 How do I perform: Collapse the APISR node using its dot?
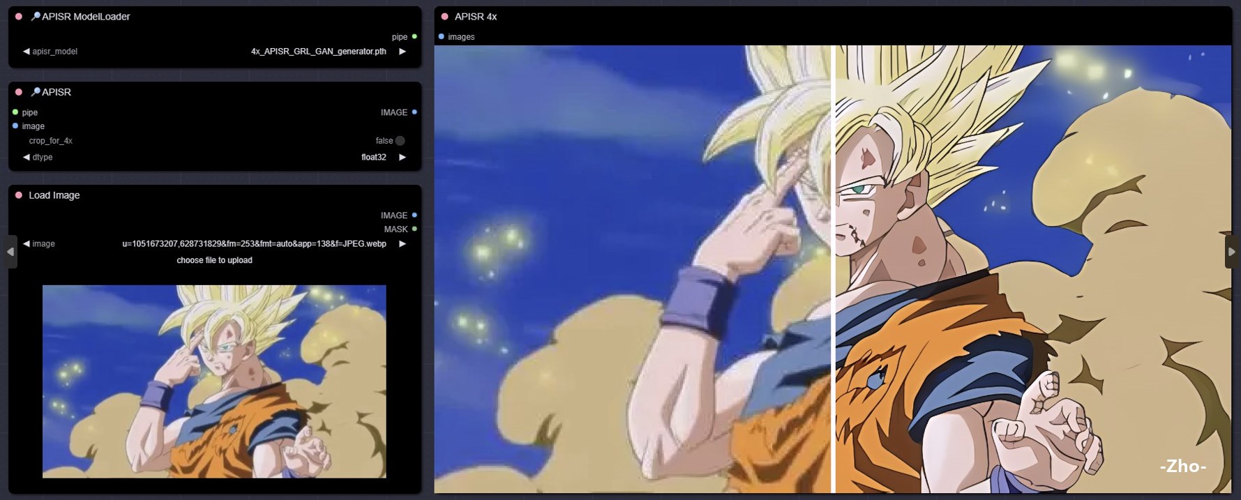coord(19,91)
